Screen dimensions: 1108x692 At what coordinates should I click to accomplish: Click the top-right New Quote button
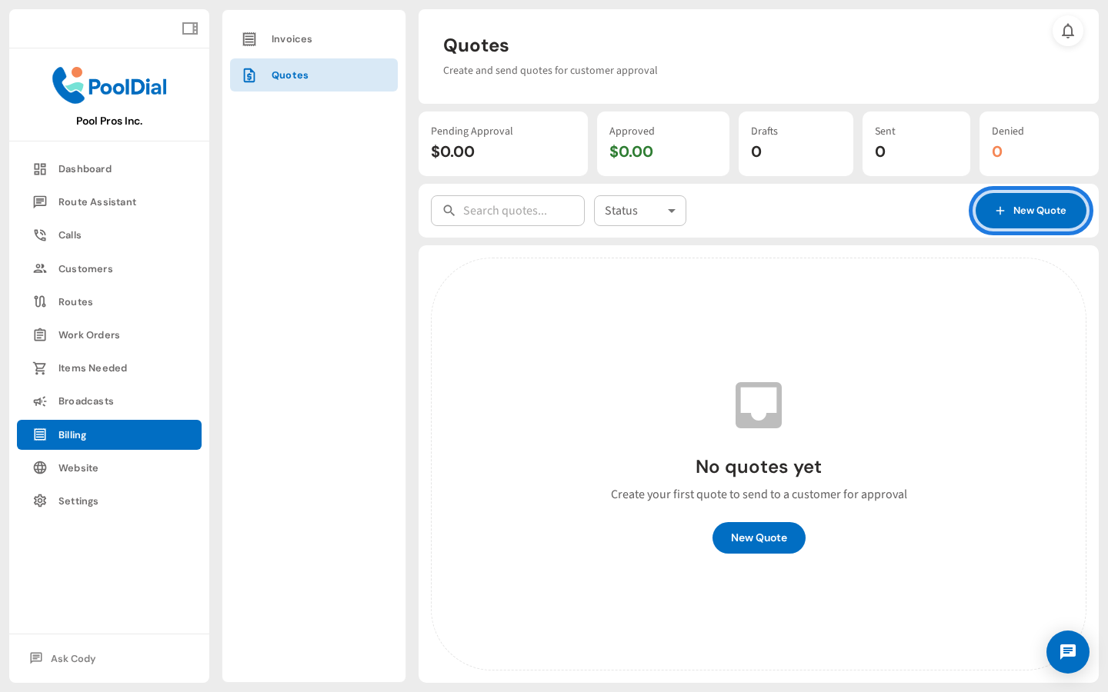click(x=1030, y=211)
